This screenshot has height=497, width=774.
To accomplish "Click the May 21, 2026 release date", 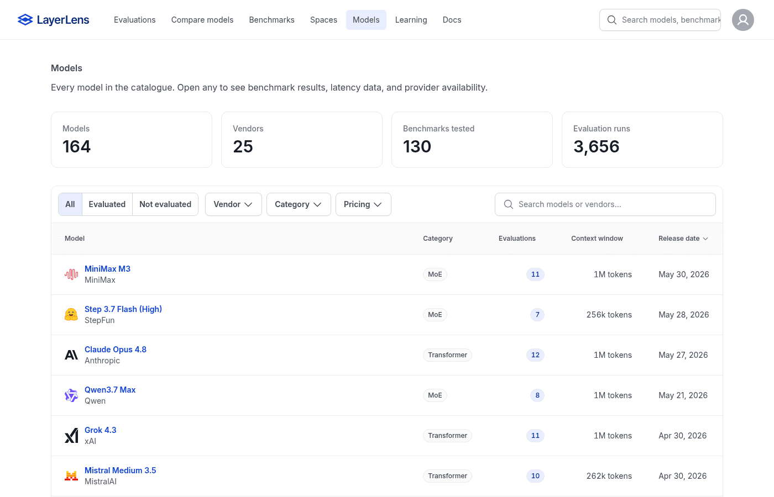I will click(x=683, y=395).
